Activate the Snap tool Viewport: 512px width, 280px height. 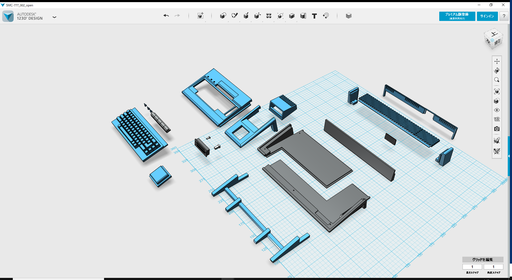coord(326,16)
